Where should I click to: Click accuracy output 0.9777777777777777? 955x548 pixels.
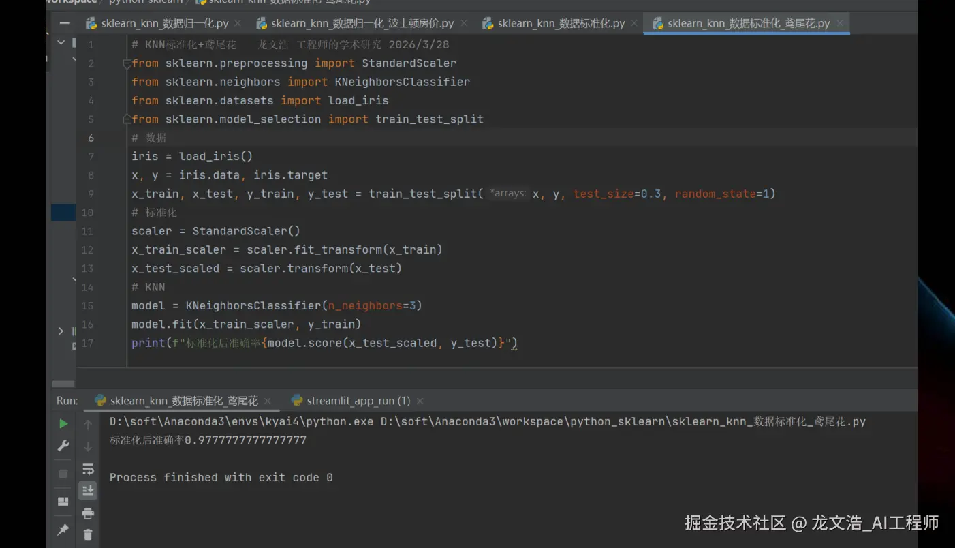point(246,440)
